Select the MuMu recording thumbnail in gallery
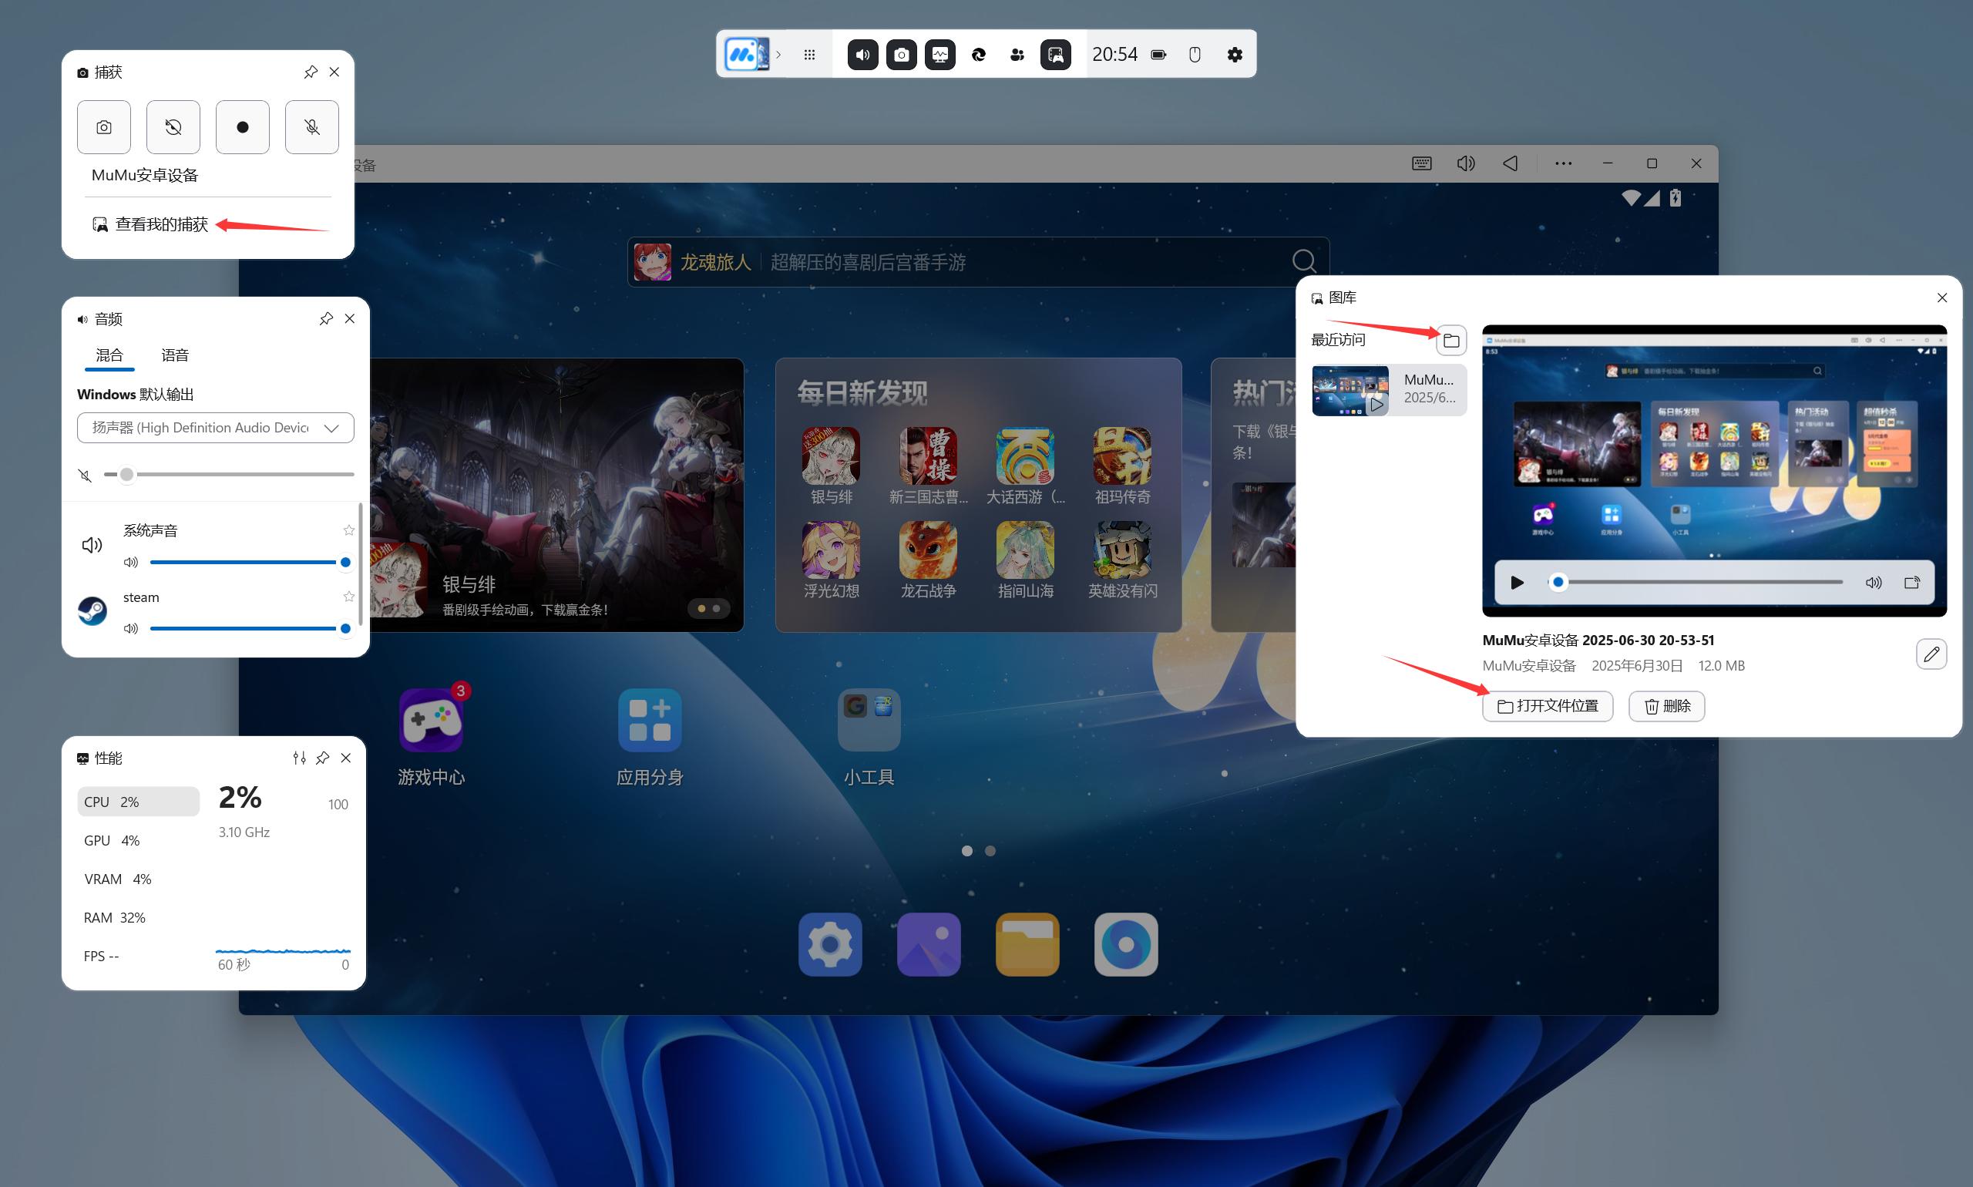Viewport: 1973px width, 1187px height. 1388,389
